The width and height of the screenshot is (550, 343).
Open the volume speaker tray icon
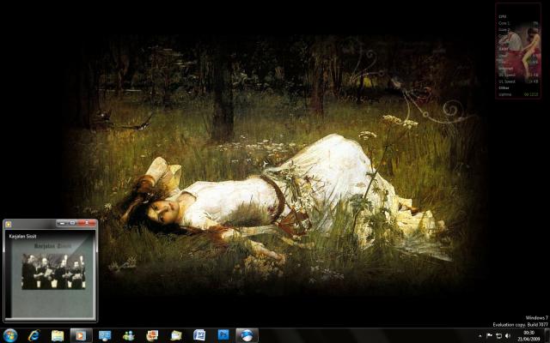coord(508,336)
